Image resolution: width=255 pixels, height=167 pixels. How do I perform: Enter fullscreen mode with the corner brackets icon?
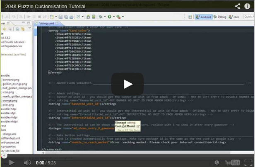[x=248, y=162]
